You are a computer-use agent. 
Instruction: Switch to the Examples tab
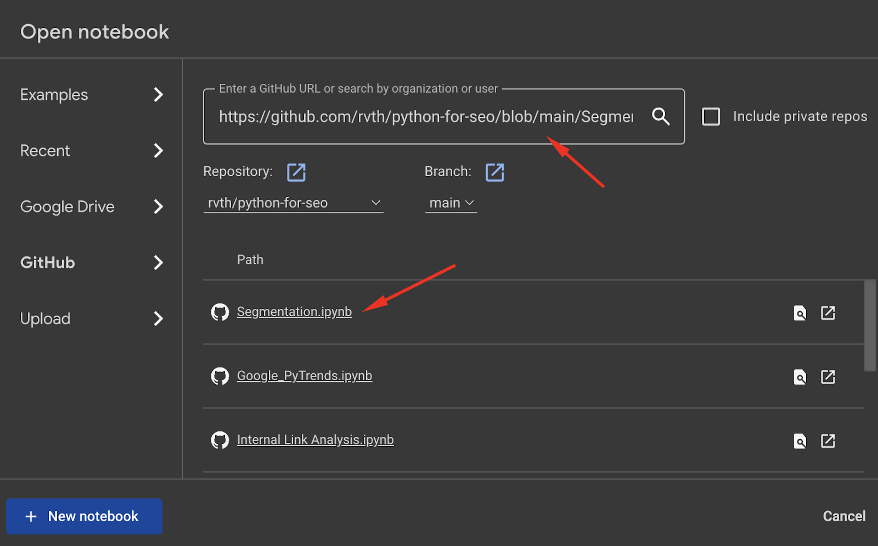(x=54, y=95)
